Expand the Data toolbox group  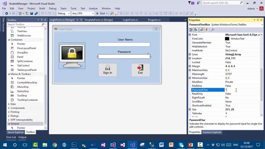coord(9,104)
